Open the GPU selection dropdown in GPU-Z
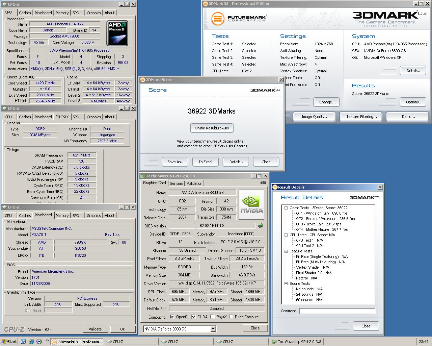Screen dimensions: 432x346 point(213,329)
